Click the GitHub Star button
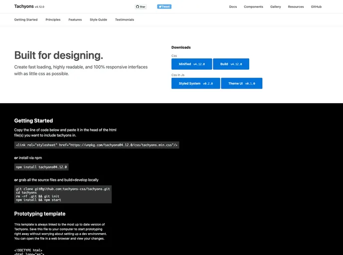The image size is (343, 255). coord(141,6)
